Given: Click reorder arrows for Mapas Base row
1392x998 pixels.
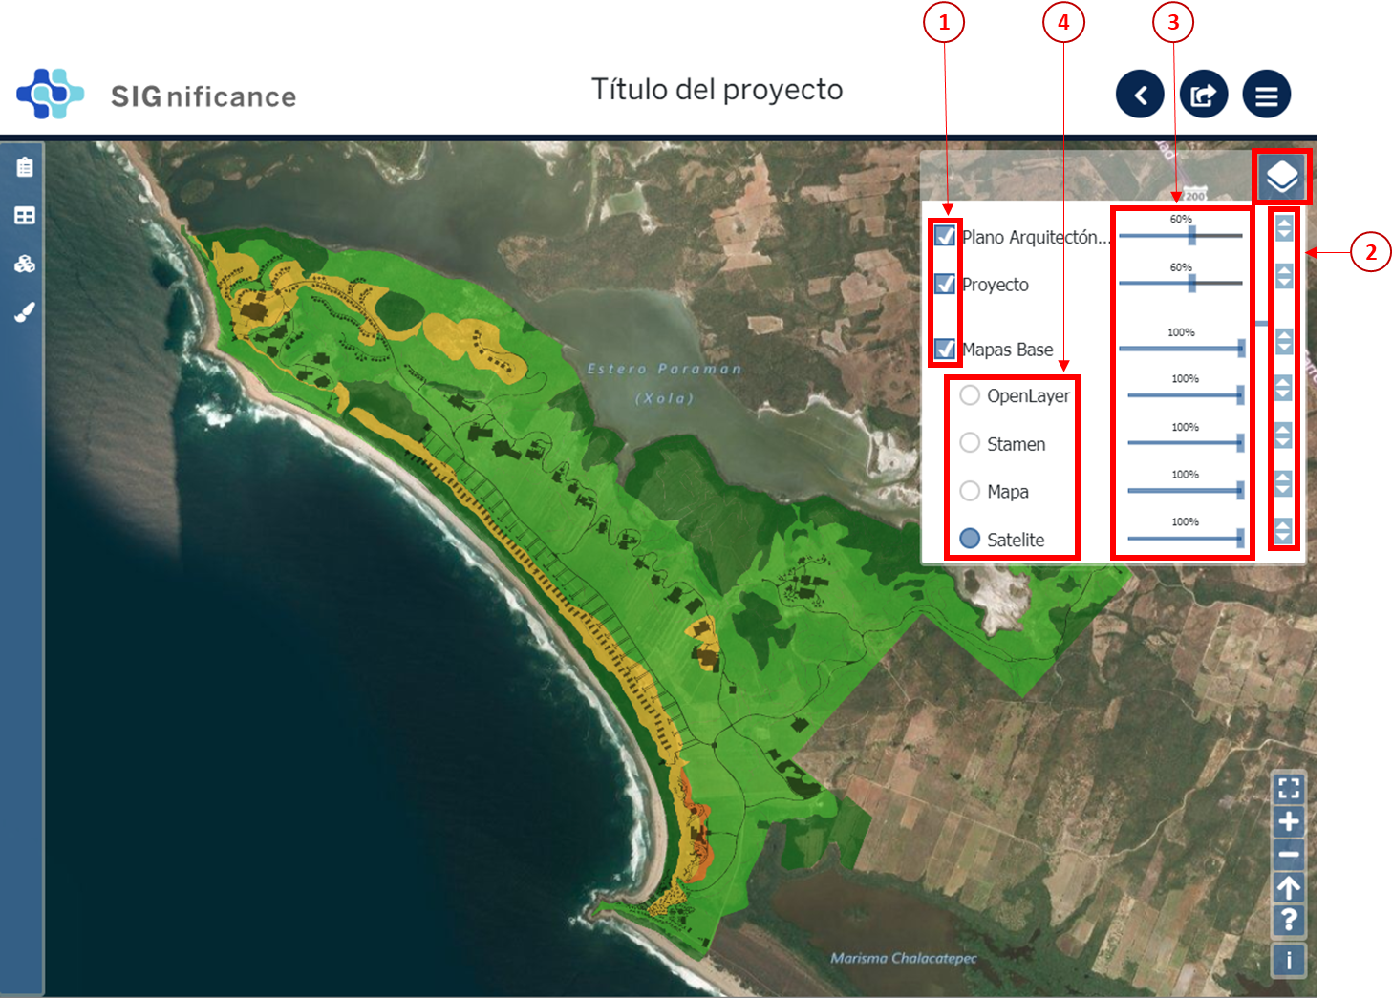Looking at the screenshot, I should (1284, 341).
